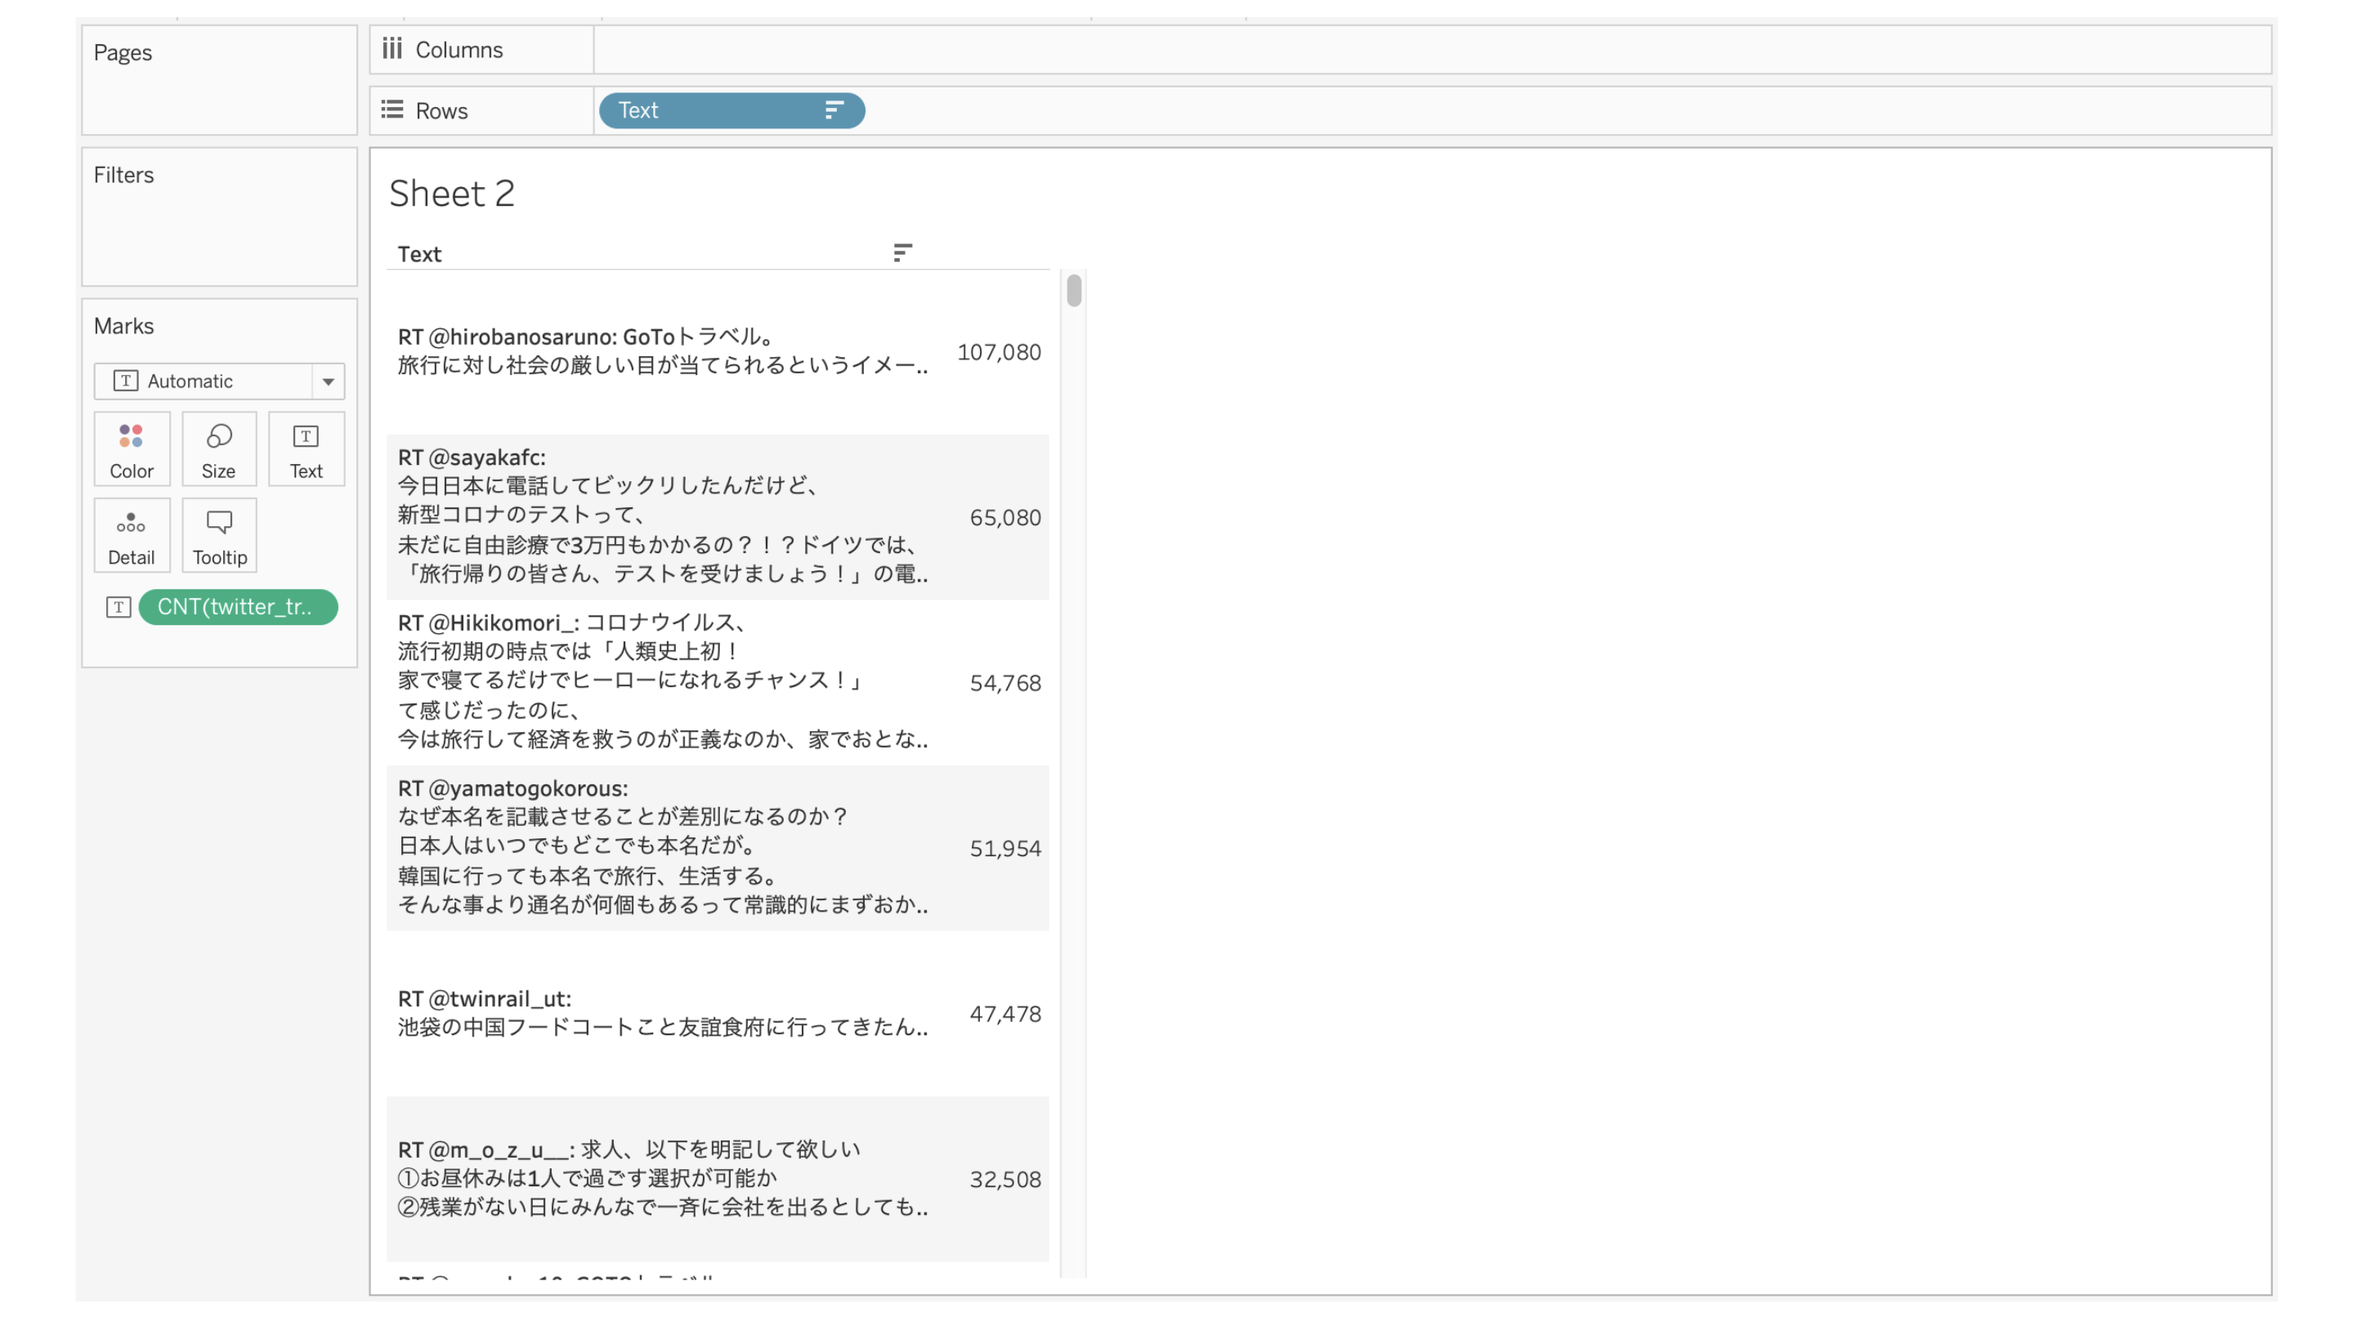Screen dimensions: 2353x1317
Task: Click the Rows shelf icon
Action: point(393,109)
